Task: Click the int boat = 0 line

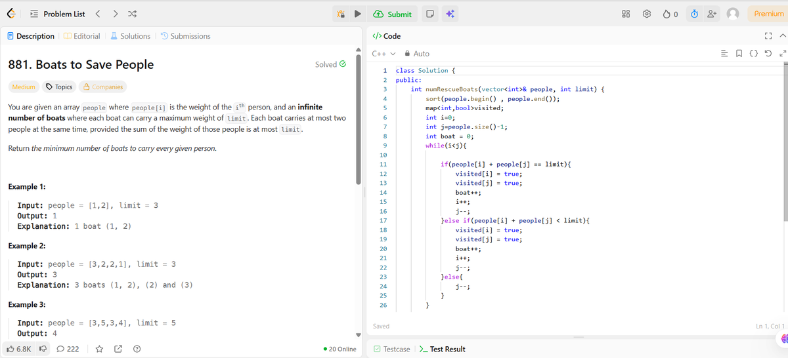Action: [450, 136]
